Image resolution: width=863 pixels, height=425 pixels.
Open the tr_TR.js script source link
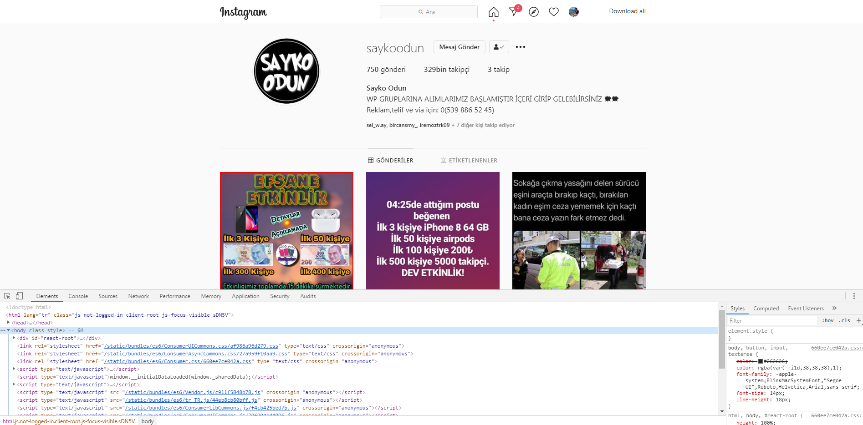pos(191,400)
